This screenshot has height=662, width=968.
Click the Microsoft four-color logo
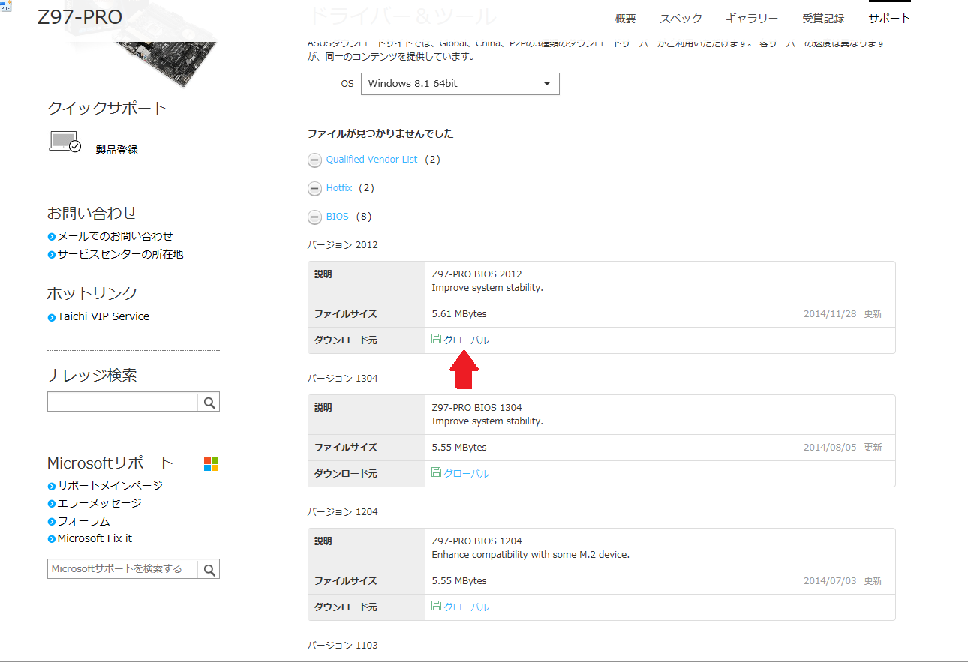212,464
